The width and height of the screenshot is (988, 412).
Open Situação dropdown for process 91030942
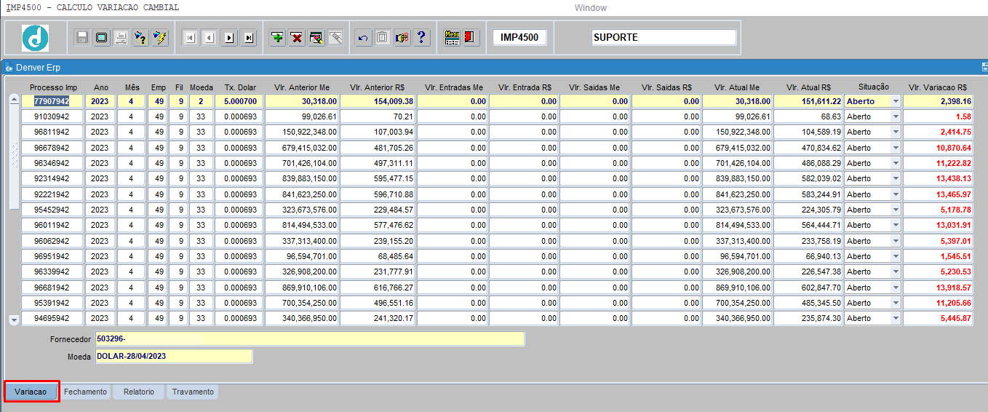tap(896, 116)
